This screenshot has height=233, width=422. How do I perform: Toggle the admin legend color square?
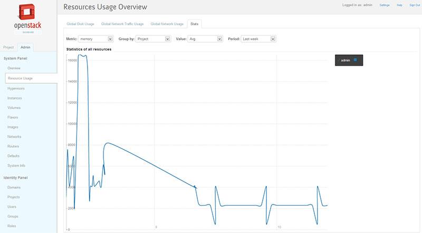point(355,60)
